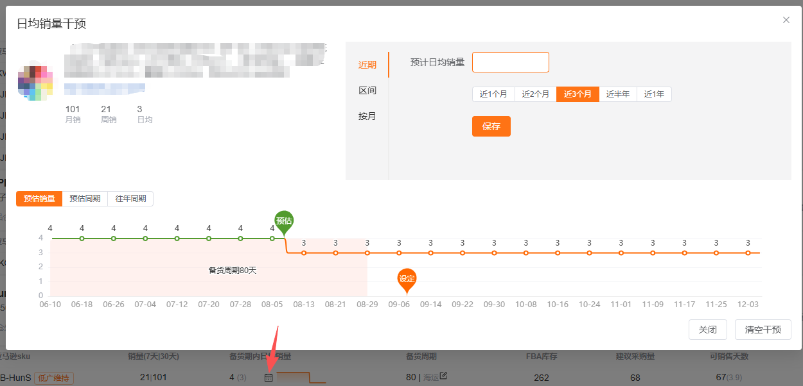This screenshot has width=803, height=386.
Task: Click the edit icon next to 海运
Action: coord(443,376)
